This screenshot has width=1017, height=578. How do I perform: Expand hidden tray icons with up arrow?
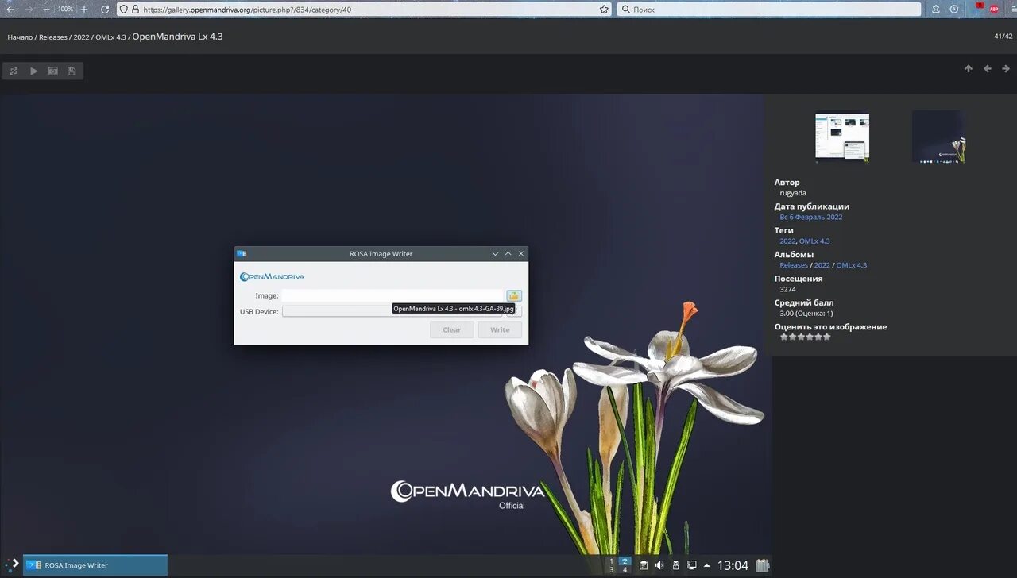pos(707,565)
